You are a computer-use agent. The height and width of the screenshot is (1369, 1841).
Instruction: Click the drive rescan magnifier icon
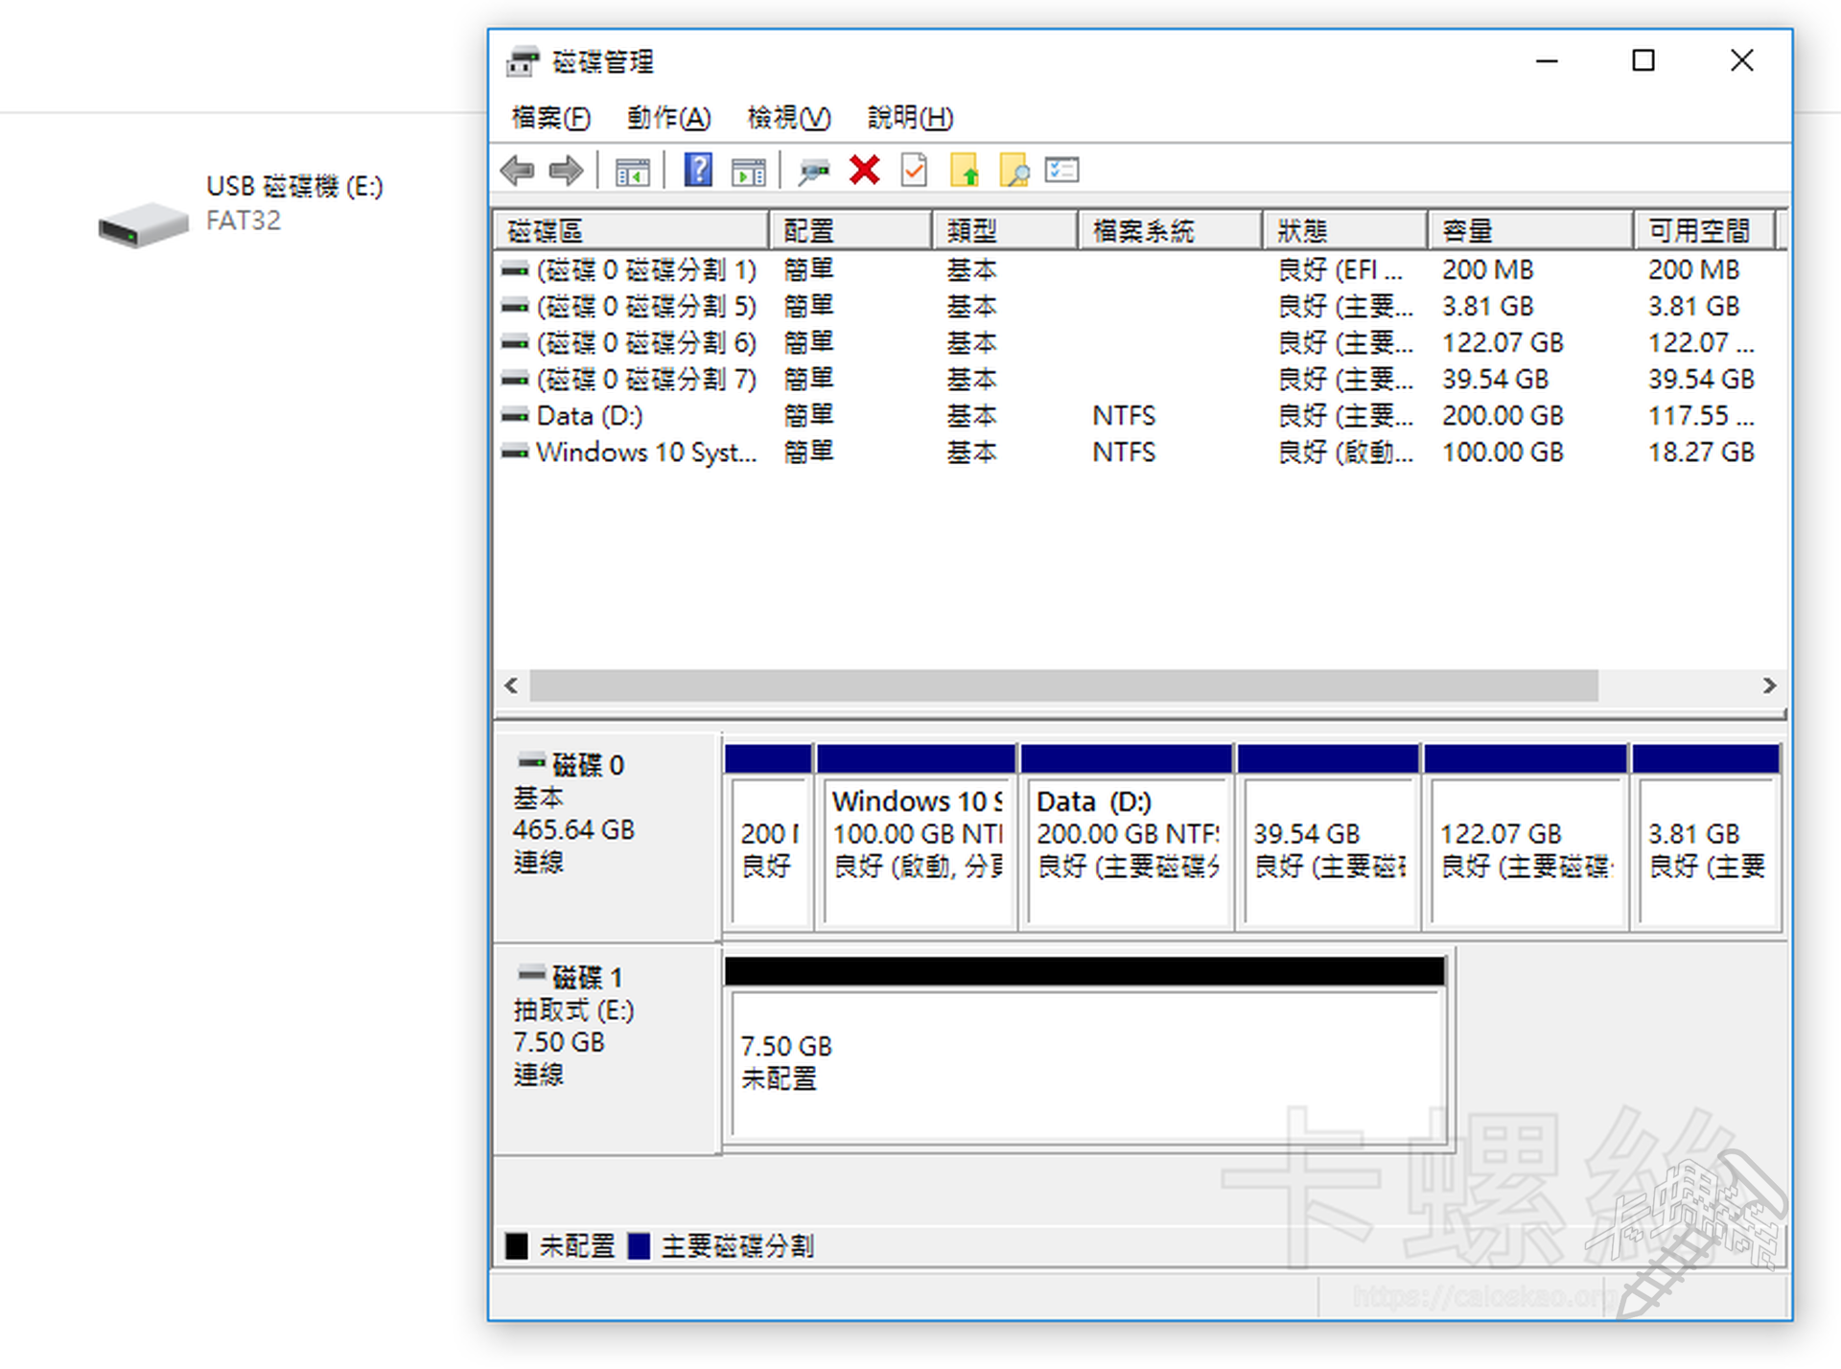click(x=814, y=172)
